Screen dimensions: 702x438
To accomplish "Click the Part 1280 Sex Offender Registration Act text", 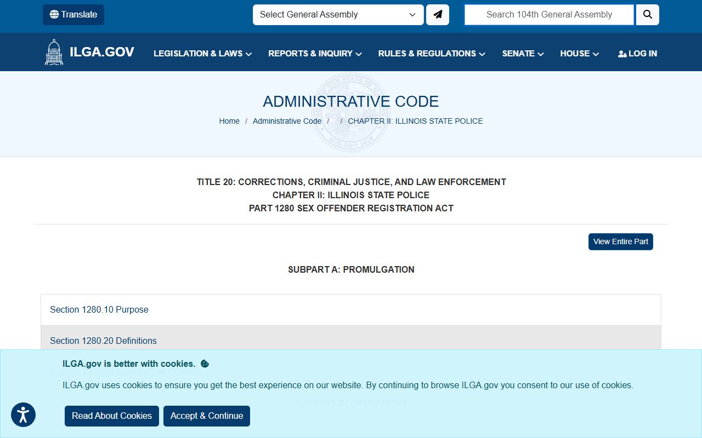I will (x=351, y=208).
